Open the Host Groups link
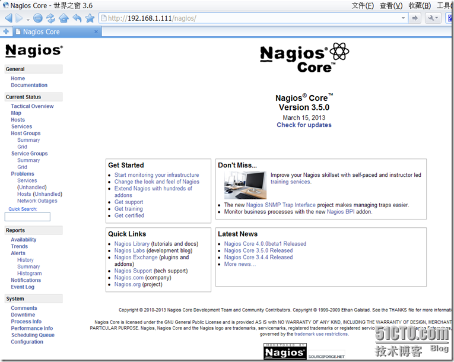The width and height of the screenshot is (454, 362). click(x=26, y=133)
